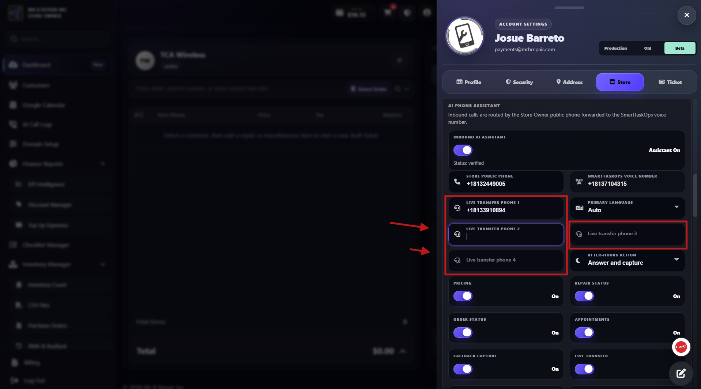The width and height of the screenshot is (701, 389).
Task: Click the drag handle atop the panel
Action: [x=569, y=8]
